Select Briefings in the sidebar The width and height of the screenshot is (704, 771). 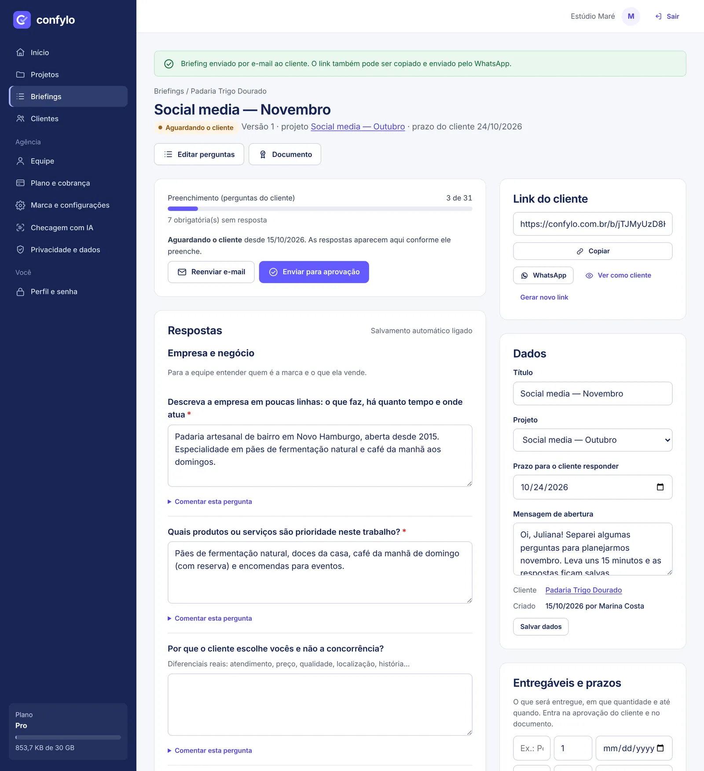(68, 96)
